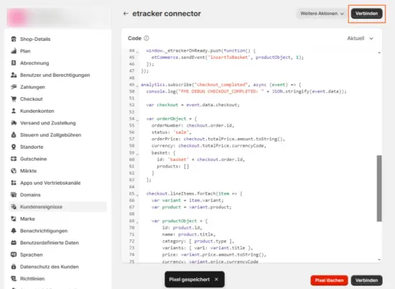Click the 'etracker connector' page title
This screenshot has width=395, height=289.
pos(167,14)
